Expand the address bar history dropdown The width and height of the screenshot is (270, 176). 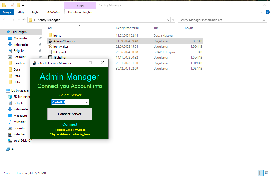click(x=168, y=20)
